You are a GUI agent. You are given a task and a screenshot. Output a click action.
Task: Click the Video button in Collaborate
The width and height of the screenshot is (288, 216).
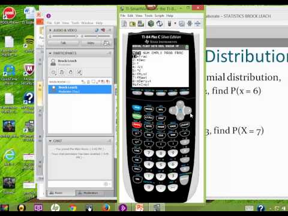[x=91, y=43]
